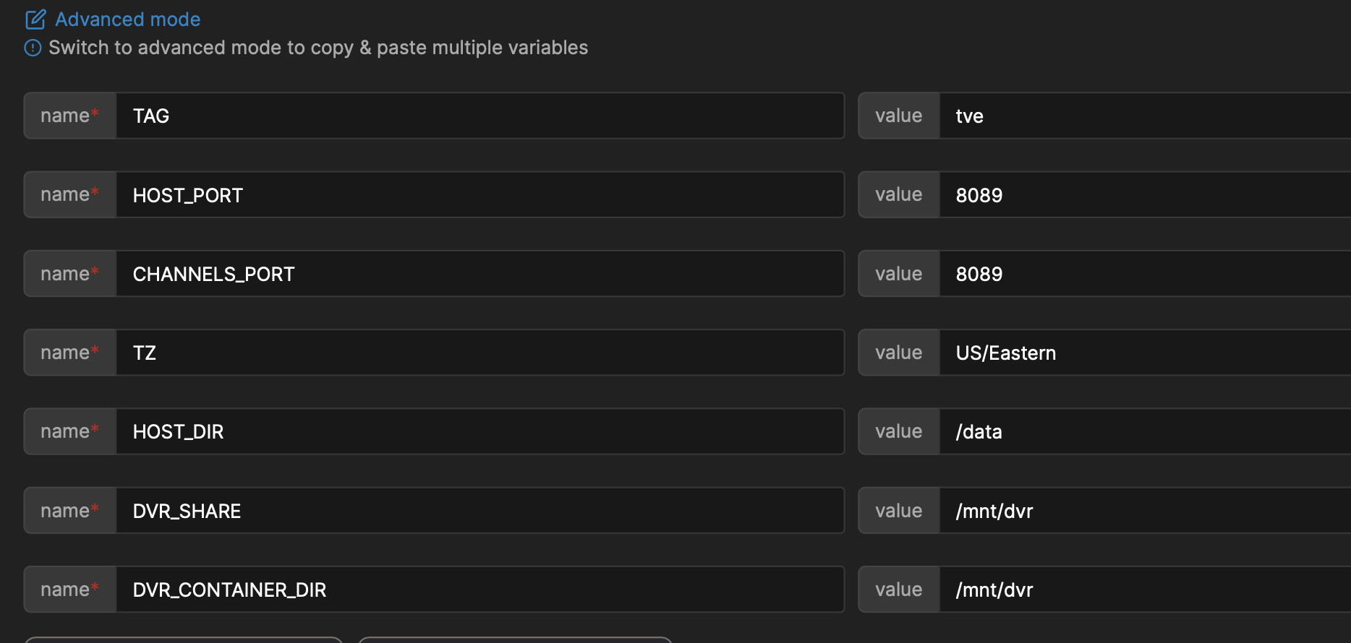Click the value field containing tve
This screenshot has height=643, width=1351.
(1144, 116)
